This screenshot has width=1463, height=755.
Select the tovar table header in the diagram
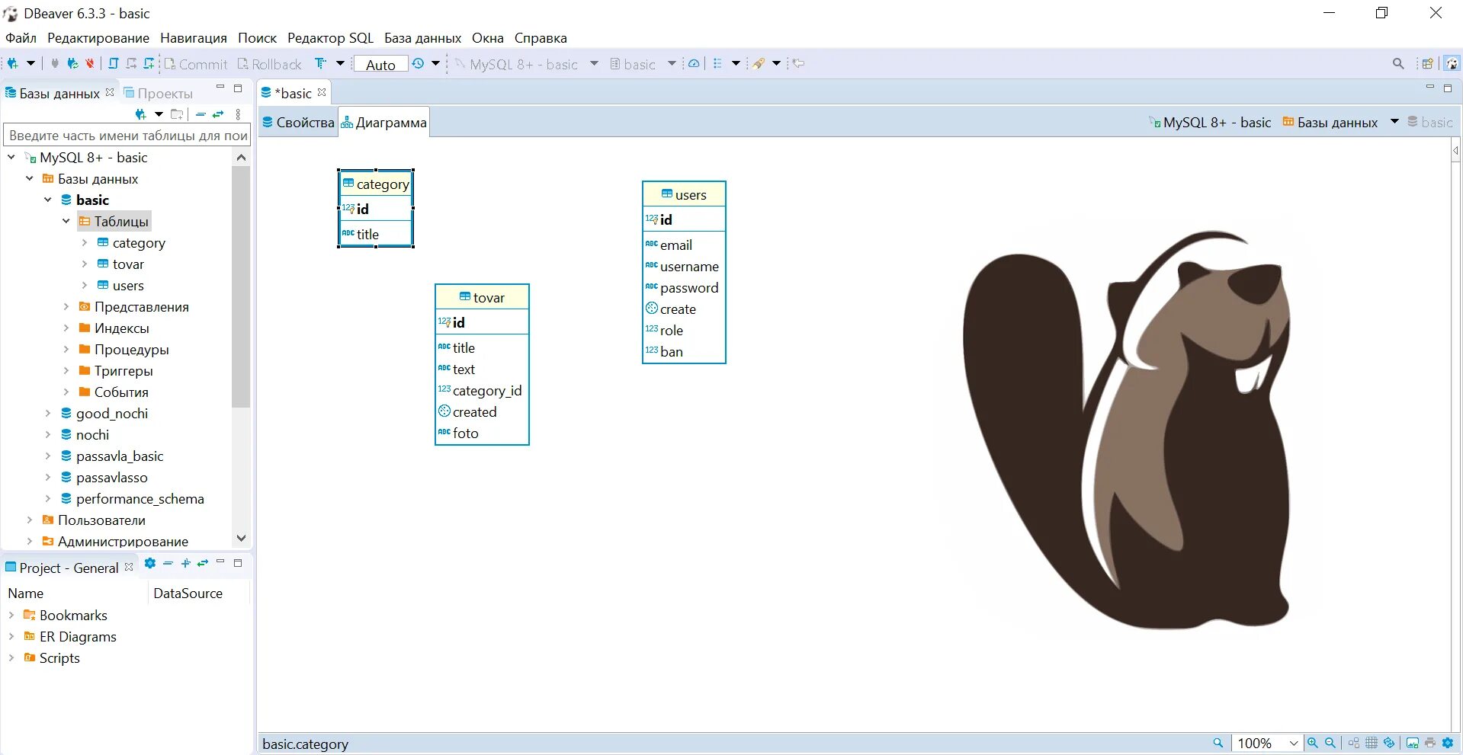point(482,298)
